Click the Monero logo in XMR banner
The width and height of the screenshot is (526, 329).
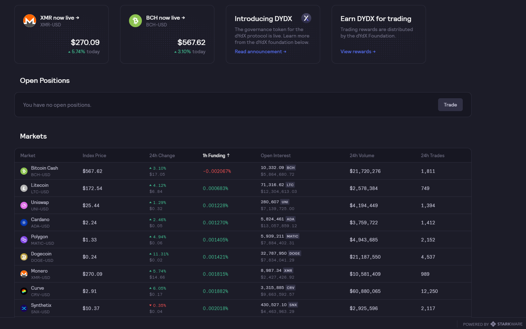(x=30, y=21)
